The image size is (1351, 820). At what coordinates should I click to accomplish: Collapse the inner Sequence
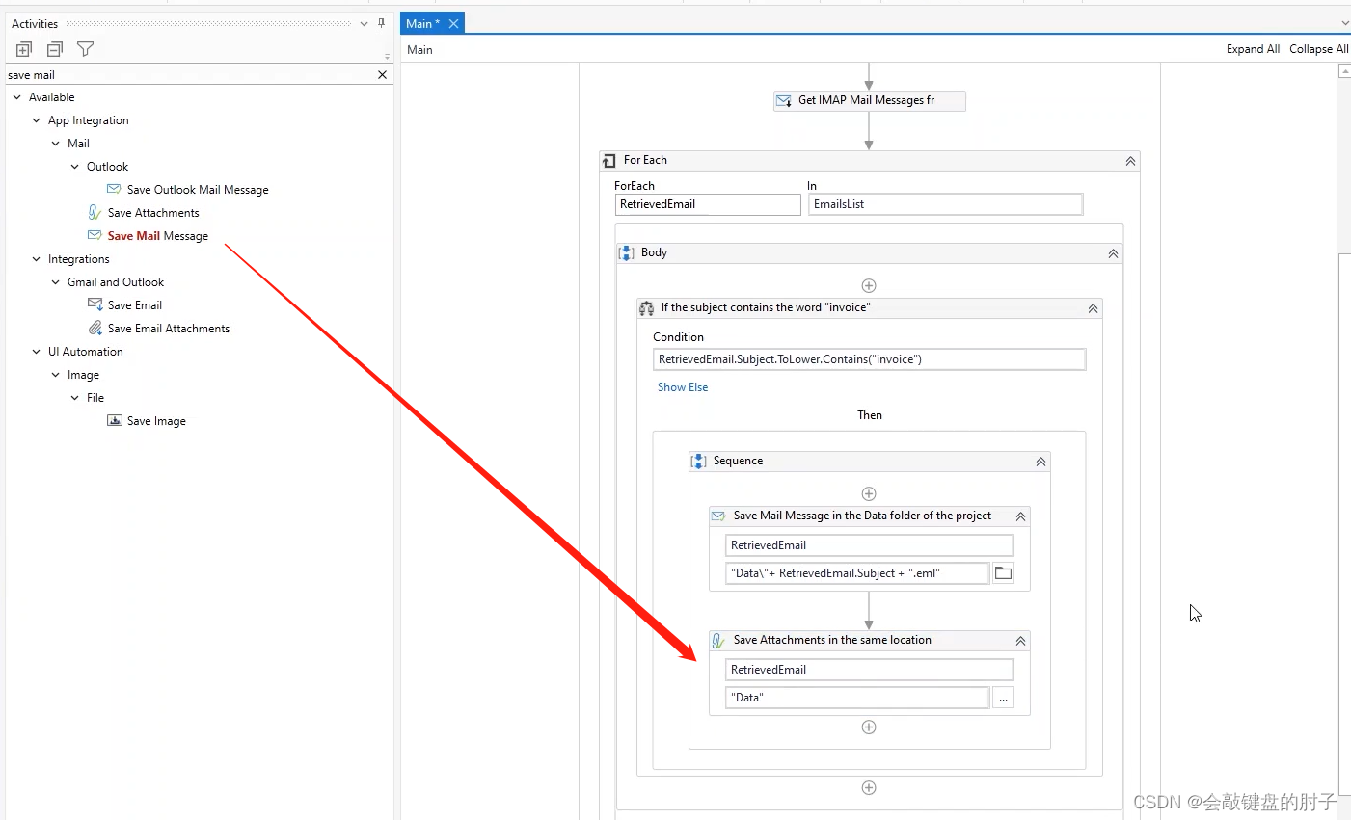pyautogui.click(x=1040, y=462)
